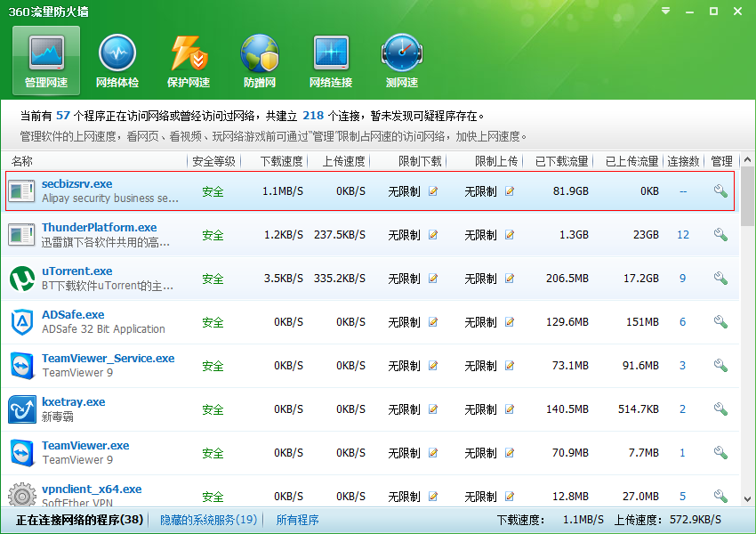Edit upload limit for TeamViewer_Service.exe
Screen dimensions: 756x534
pos(510,366)
